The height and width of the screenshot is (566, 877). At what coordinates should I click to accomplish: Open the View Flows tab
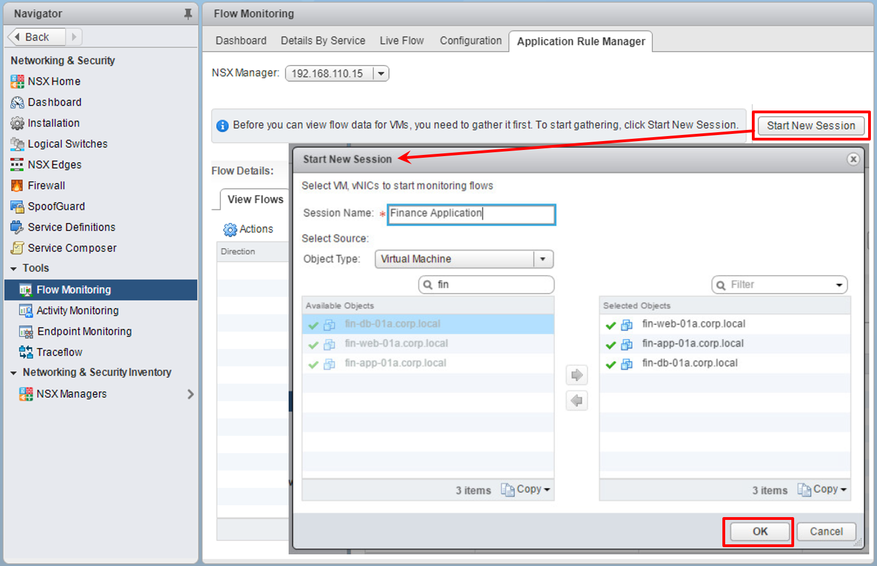255,199
